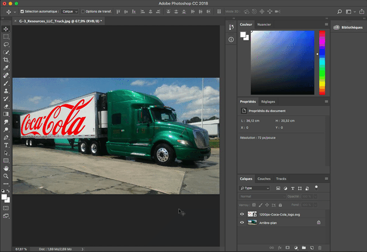Enable Options de transf. checkbox
The height and width of the screenshot is (252, 367).
[x=83, y=11]
